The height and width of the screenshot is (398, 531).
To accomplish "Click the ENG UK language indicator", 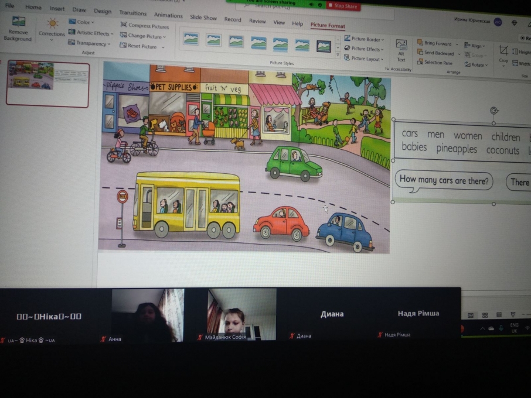I will (x=514, y=328).
